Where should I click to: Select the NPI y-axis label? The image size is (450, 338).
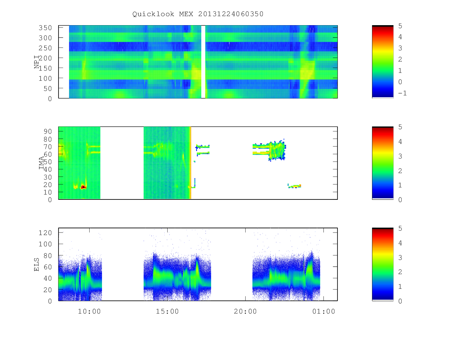coord(37,62)
